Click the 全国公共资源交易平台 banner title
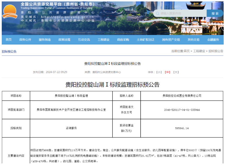The height and width of the screenshot is (166, 226). point(58,4)
